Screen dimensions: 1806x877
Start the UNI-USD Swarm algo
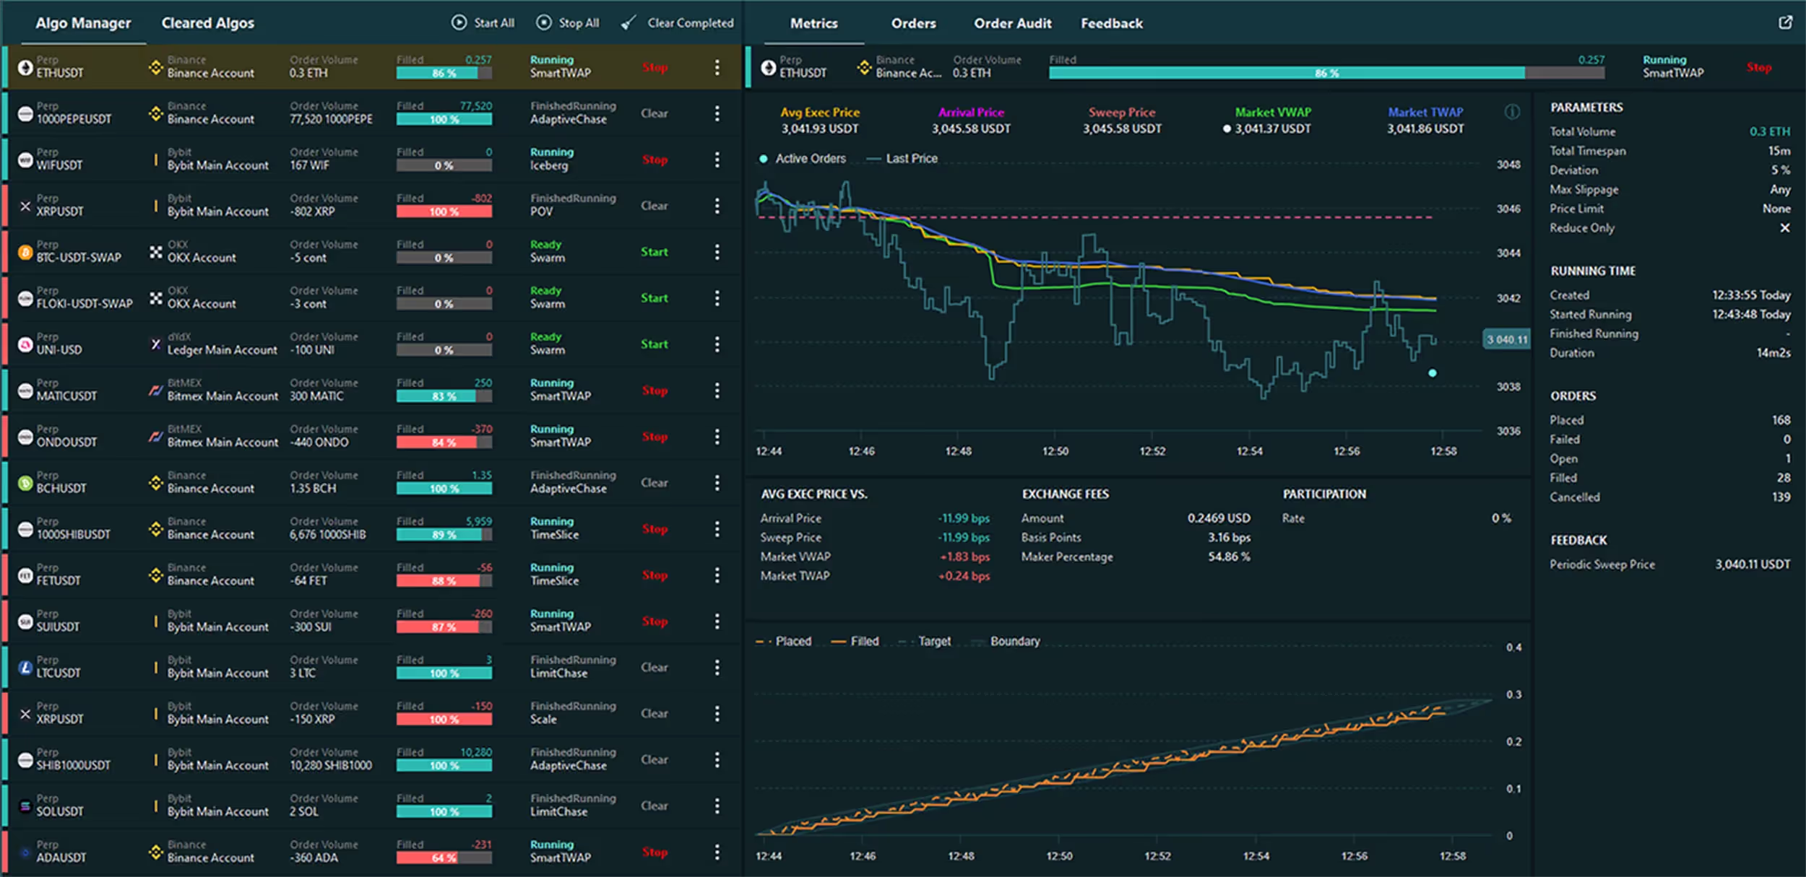click(654, 344)
